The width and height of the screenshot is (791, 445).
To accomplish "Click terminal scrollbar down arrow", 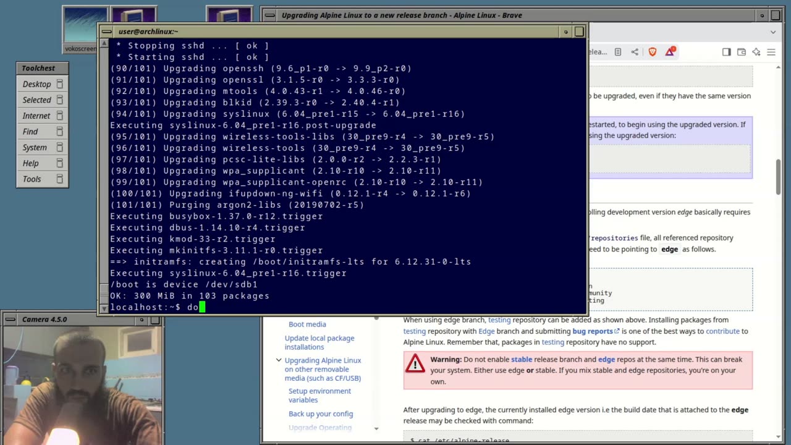I will 104,307.
